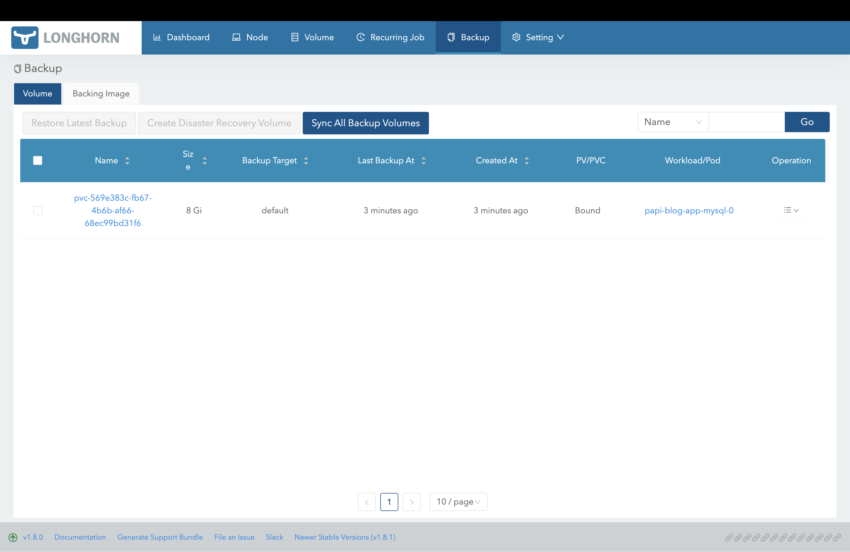Click the search text input field

(747, 122)
